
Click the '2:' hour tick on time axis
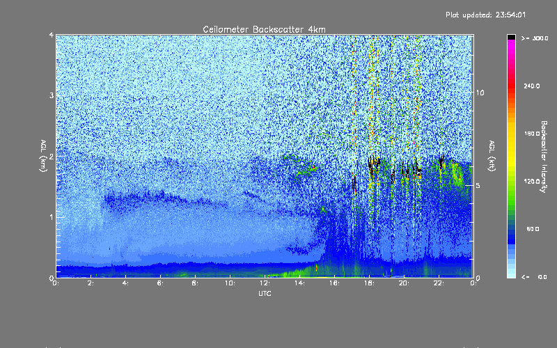click(91, 283)
